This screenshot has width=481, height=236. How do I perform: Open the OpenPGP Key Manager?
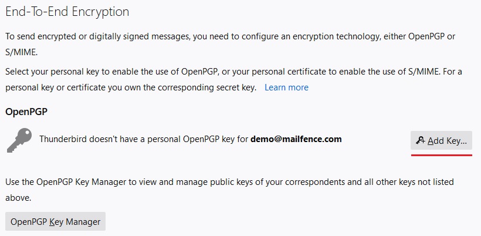(56, 221)
